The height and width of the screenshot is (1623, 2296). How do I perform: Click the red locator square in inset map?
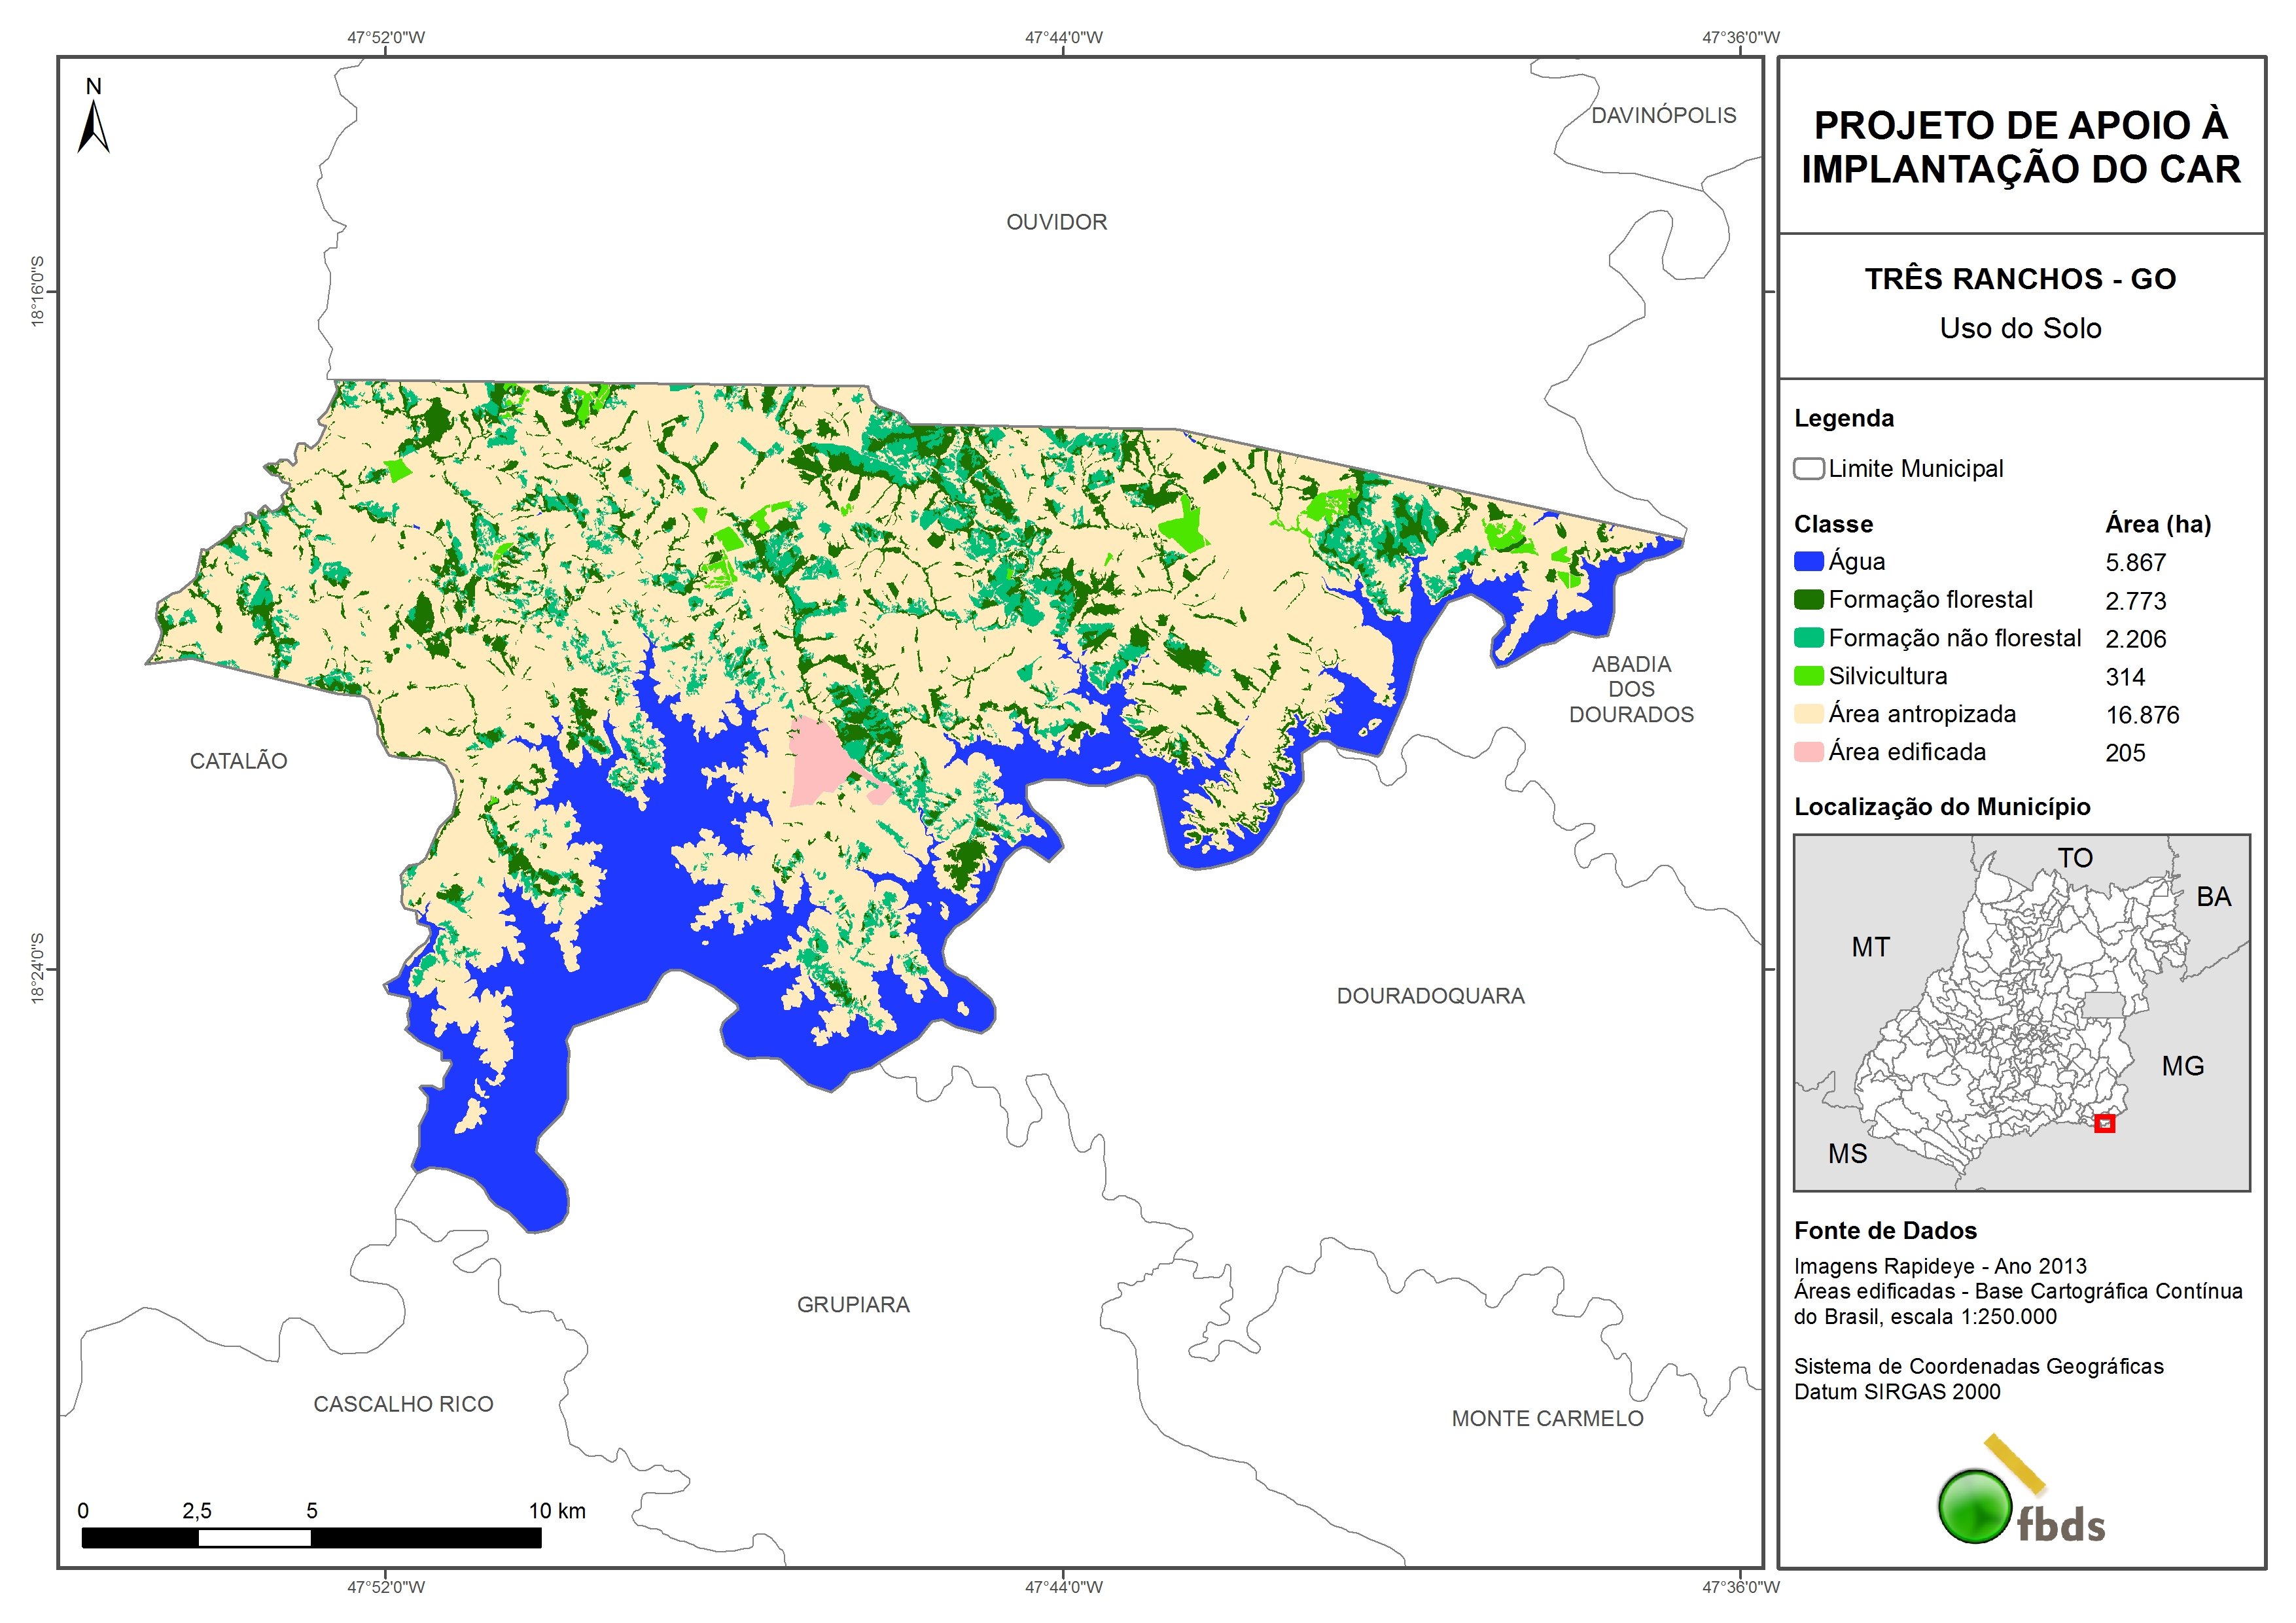point(2104,1123)
